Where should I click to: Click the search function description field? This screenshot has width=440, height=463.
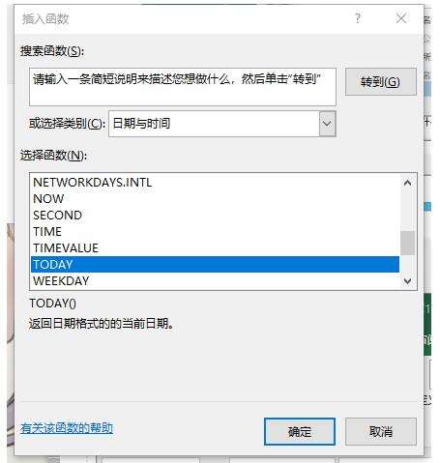pyautogui.click(x=183, y=87)
